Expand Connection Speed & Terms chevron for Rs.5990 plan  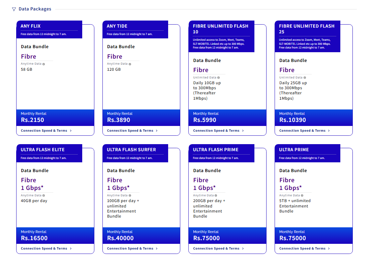click(243, 131)
